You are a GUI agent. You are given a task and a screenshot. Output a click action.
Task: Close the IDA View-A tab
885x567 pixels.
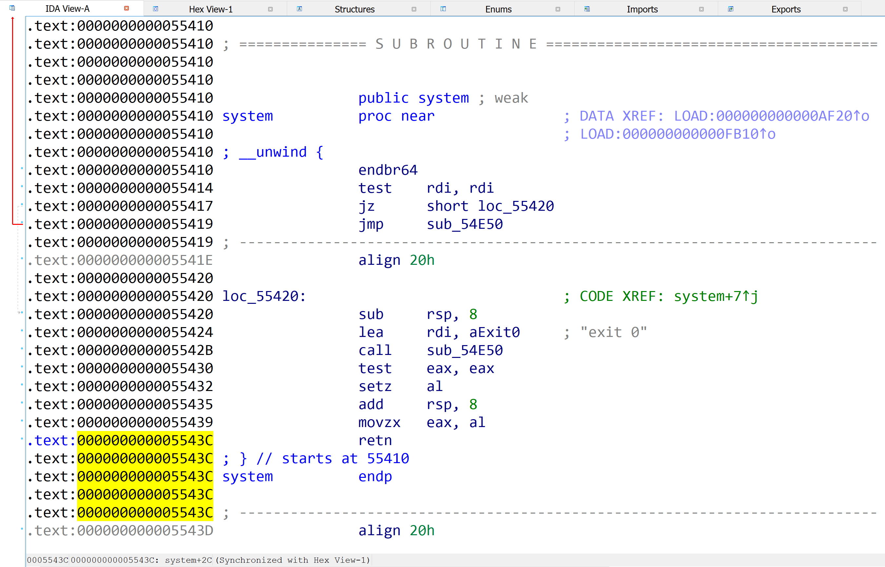coord(126,8)
